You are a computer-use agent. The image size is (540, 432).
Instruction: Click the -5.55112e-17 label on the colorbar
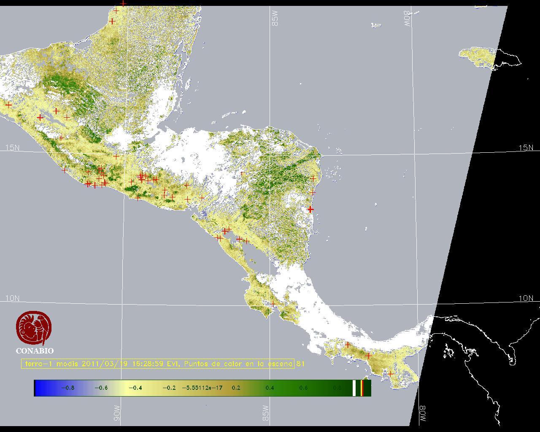coord(202,388)
